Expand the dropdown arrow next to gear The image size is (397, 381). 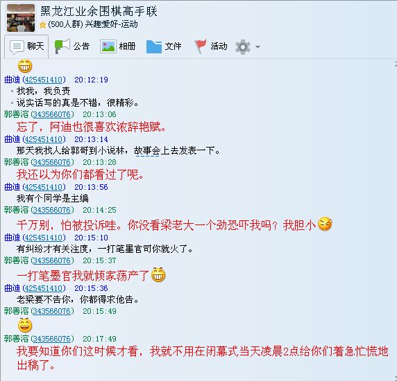257,47
